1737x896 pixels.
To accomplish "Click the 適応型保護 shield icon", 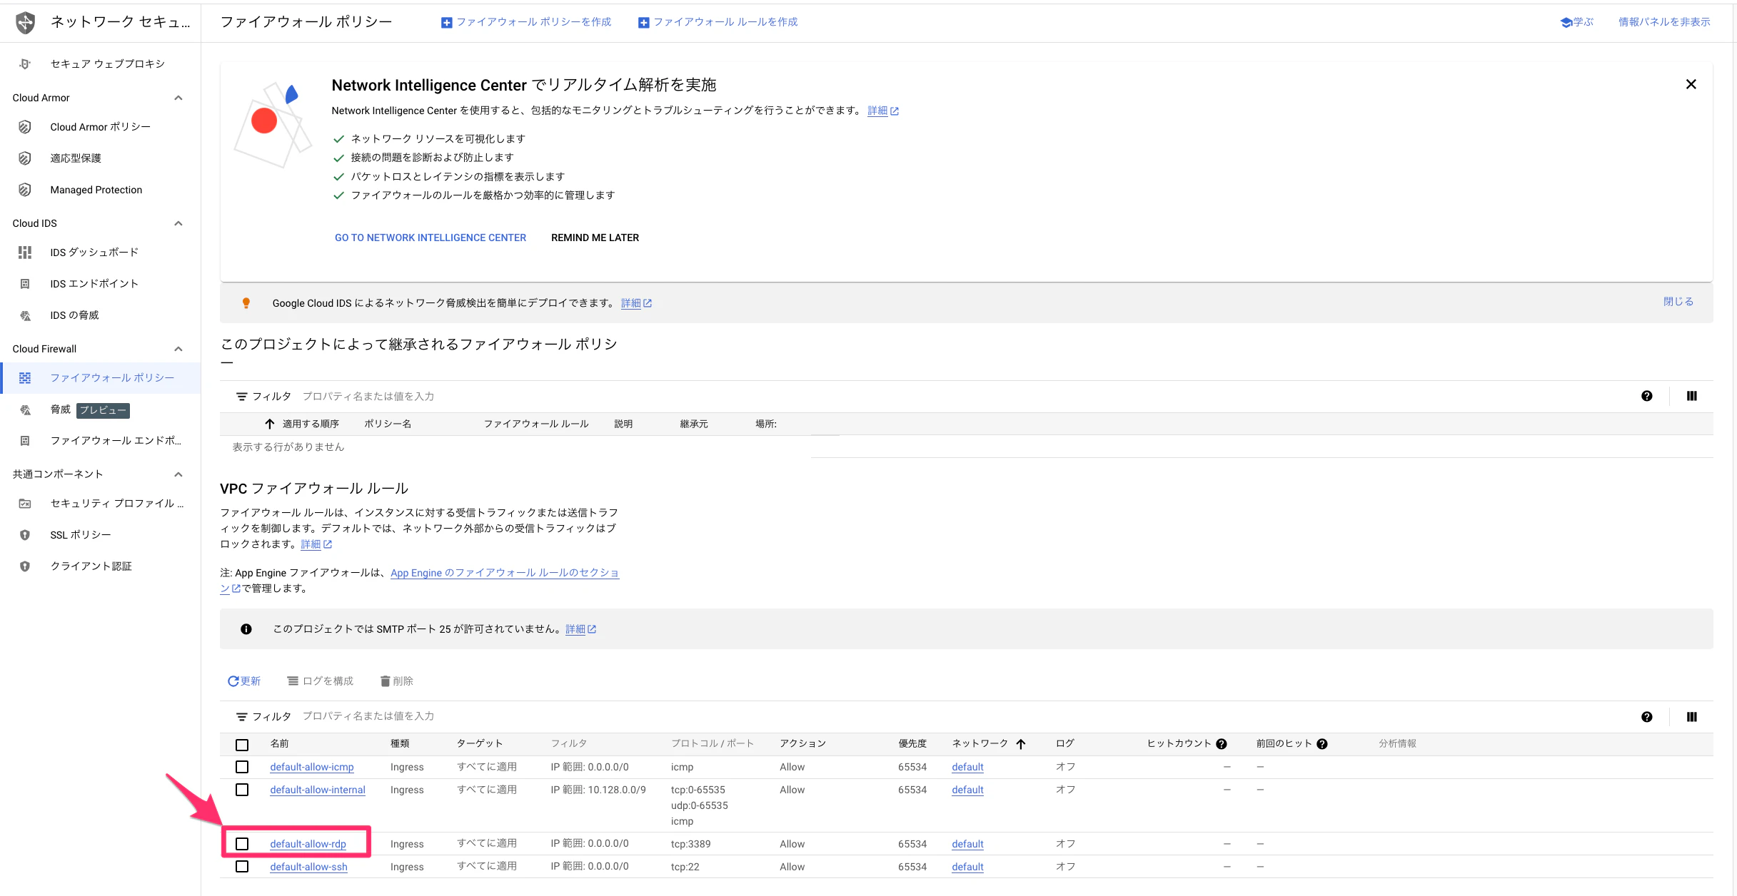I will pyautogui.click(x=25, y=158).
